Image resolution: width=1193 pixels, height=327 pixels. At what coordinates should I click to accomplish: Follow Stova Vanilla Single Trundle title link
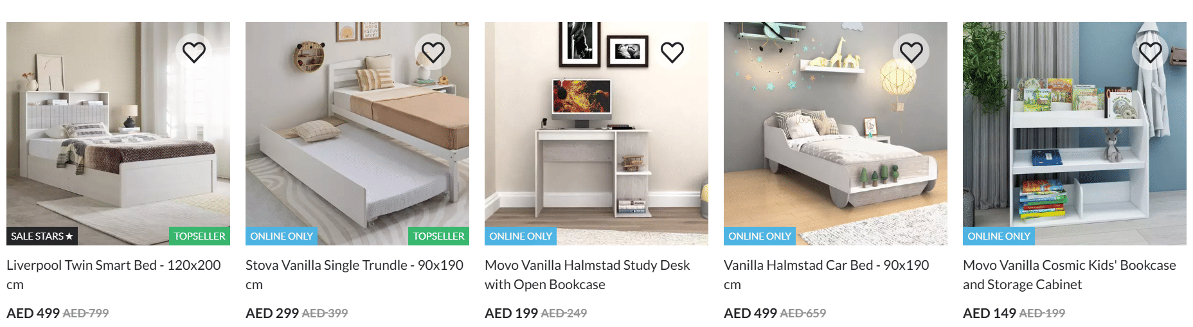click(x=354, y=274)
